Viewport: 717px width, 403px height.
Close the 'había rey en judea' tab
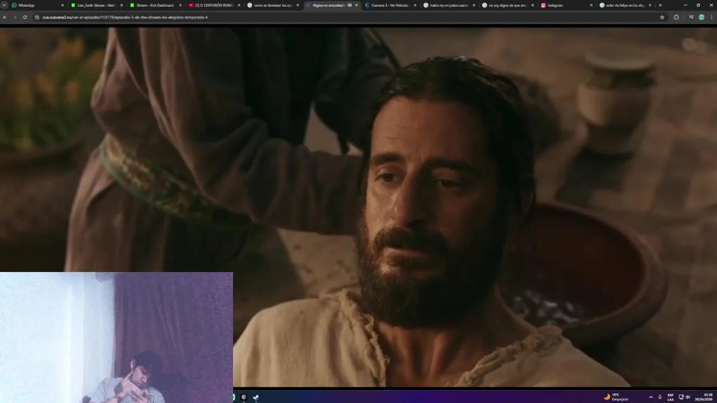point(474,5)
